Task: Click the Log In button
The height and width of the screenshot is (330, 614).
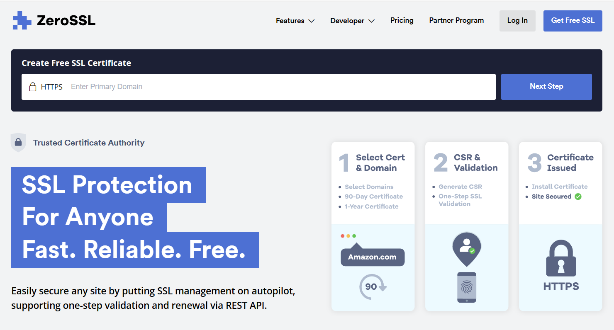Action: coord(517,21)
